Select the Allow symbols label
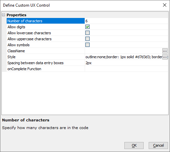The height and width of the screenshot is (152, 170). click(x=18, y=45)
